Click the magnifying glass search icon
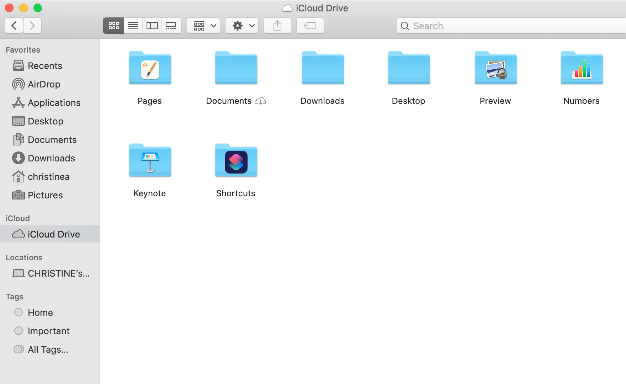Screen dimensions: 626x384 tap(405, 26)
